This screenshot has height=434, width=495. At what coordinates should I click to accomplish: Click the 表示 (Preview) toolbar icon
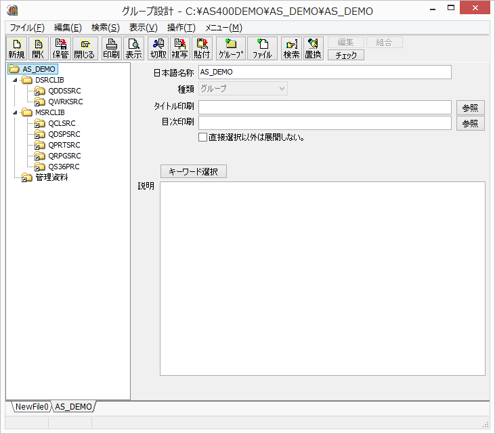(133, 48)
